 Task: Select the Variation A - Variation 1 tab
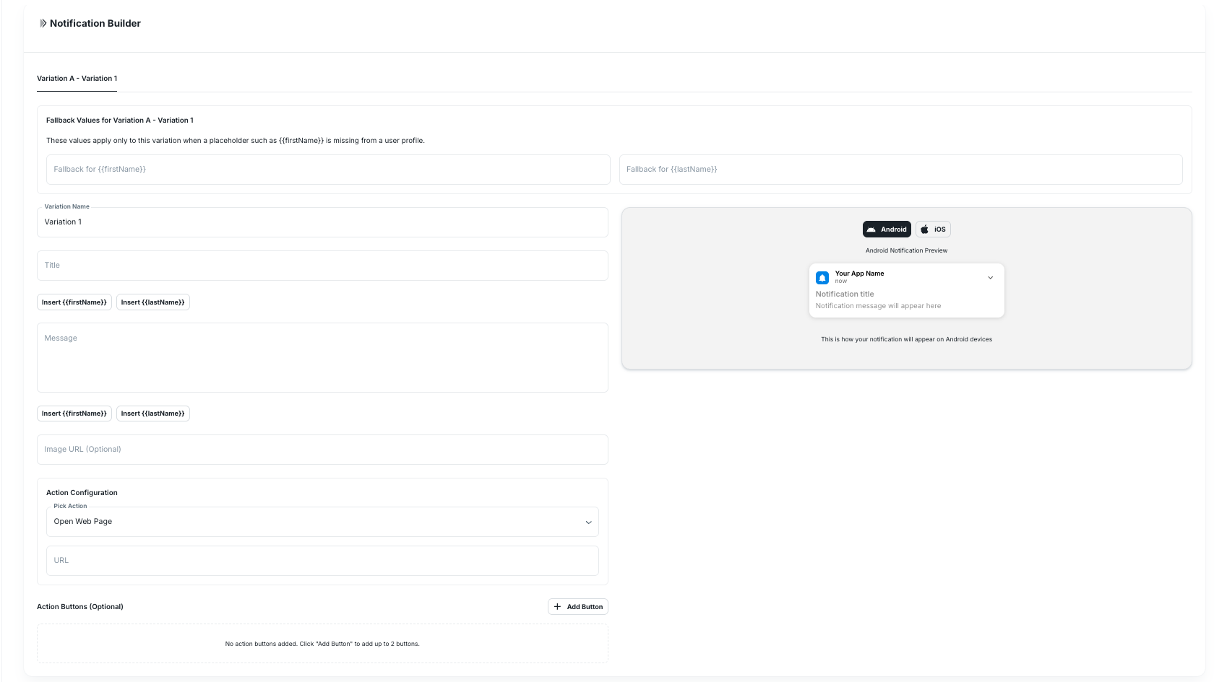tap(77, 79)
